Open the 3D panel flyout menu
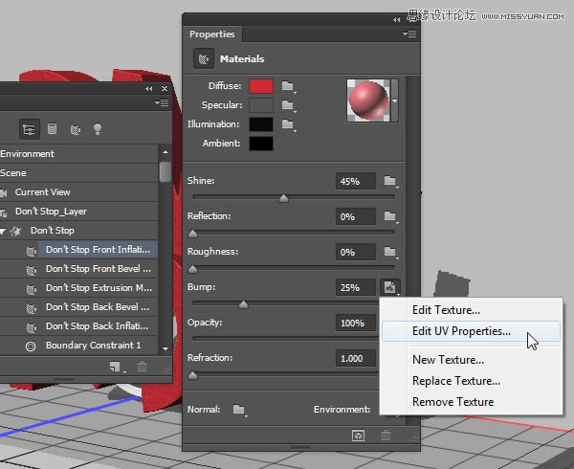Viewport: 574px width, 469px height. click(x=162, y=102)
